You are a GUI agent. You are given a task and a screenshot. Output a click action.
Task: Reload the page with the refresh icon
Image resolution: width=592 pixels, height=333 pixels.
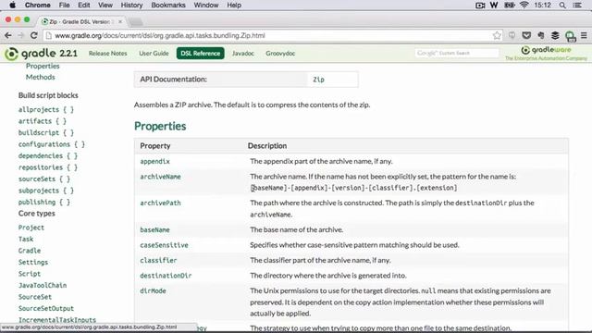tap(33, 35)
